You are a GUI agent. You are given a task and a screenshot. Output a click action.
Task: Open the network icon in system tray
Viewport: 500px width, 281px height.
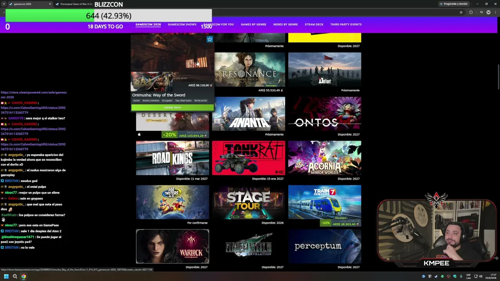[475, 276]
